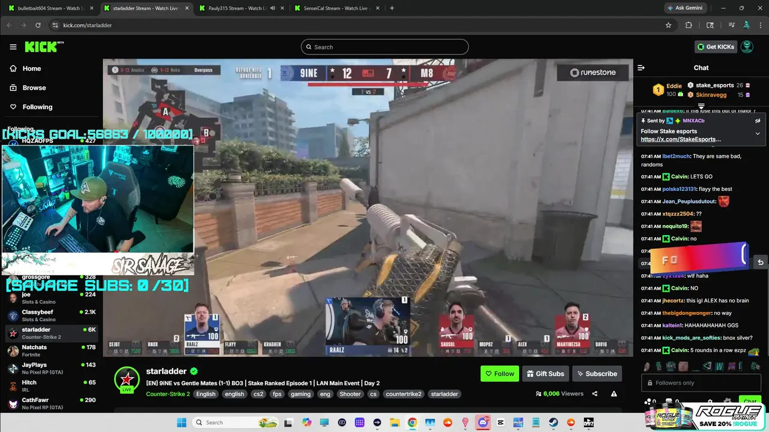Open Google Chrome from the taskbar
Viewport: 769px width, 432px height.
coord(412,422)
